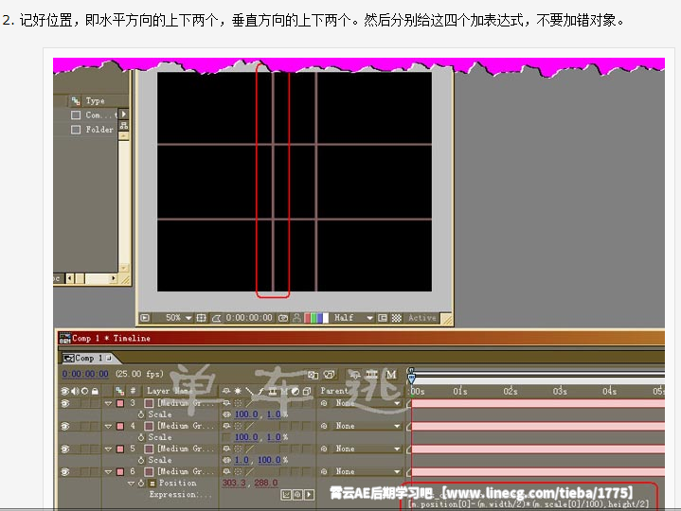Collapse layer 3 properties triangle
Viewport: 681px width, 511px height.
(108, 403)
